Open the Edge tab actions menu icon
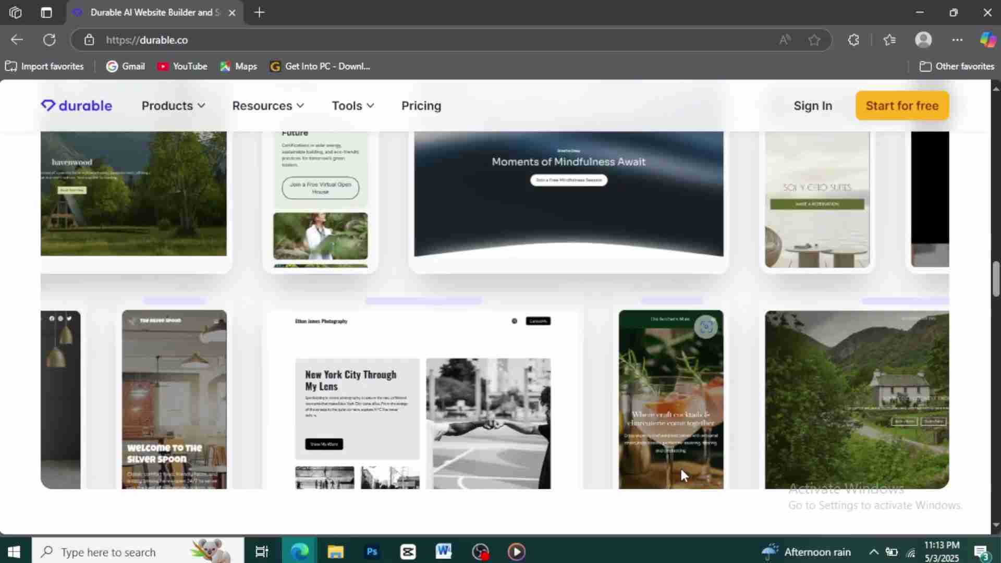 click(46, 13)
